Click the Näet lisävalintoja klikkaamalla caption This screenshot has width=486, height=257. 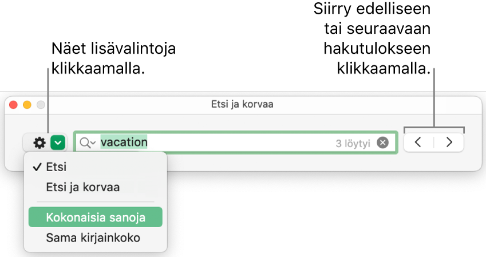click(113, 59)
